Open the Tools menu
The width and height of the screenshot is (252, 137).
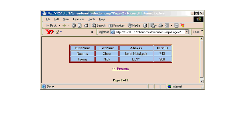coord(92,19)
